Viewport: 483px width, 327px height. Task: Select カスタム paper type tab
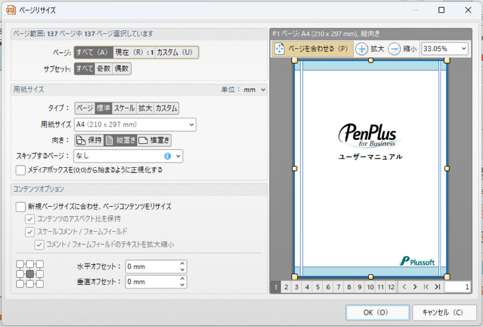pyautogui.click(x=167, y=108)
